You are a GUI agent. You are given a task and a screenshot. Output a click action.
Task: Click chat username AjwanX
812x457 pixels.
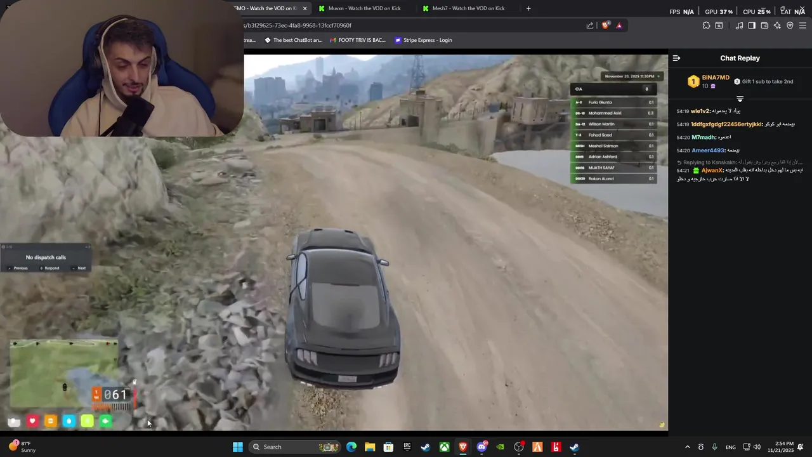pos(712,170)
